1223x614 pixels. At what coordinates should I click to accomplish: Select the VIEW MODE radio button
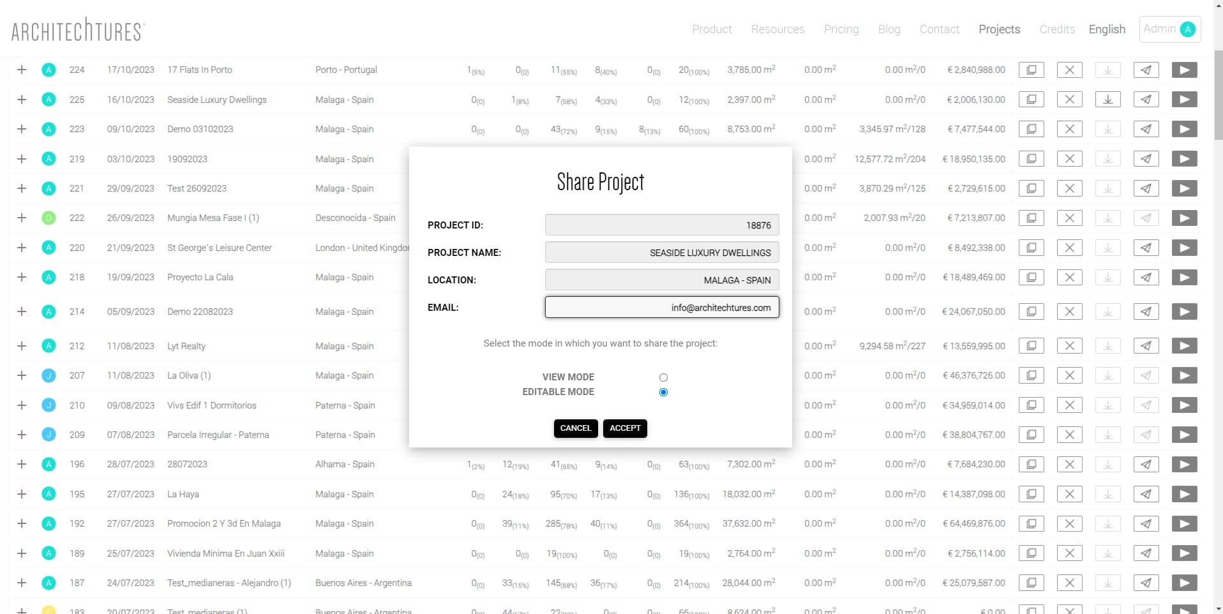663,377
